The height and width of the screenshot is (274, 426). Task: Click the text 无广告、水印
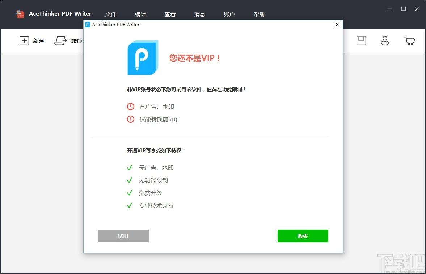[x=156, y=168]
